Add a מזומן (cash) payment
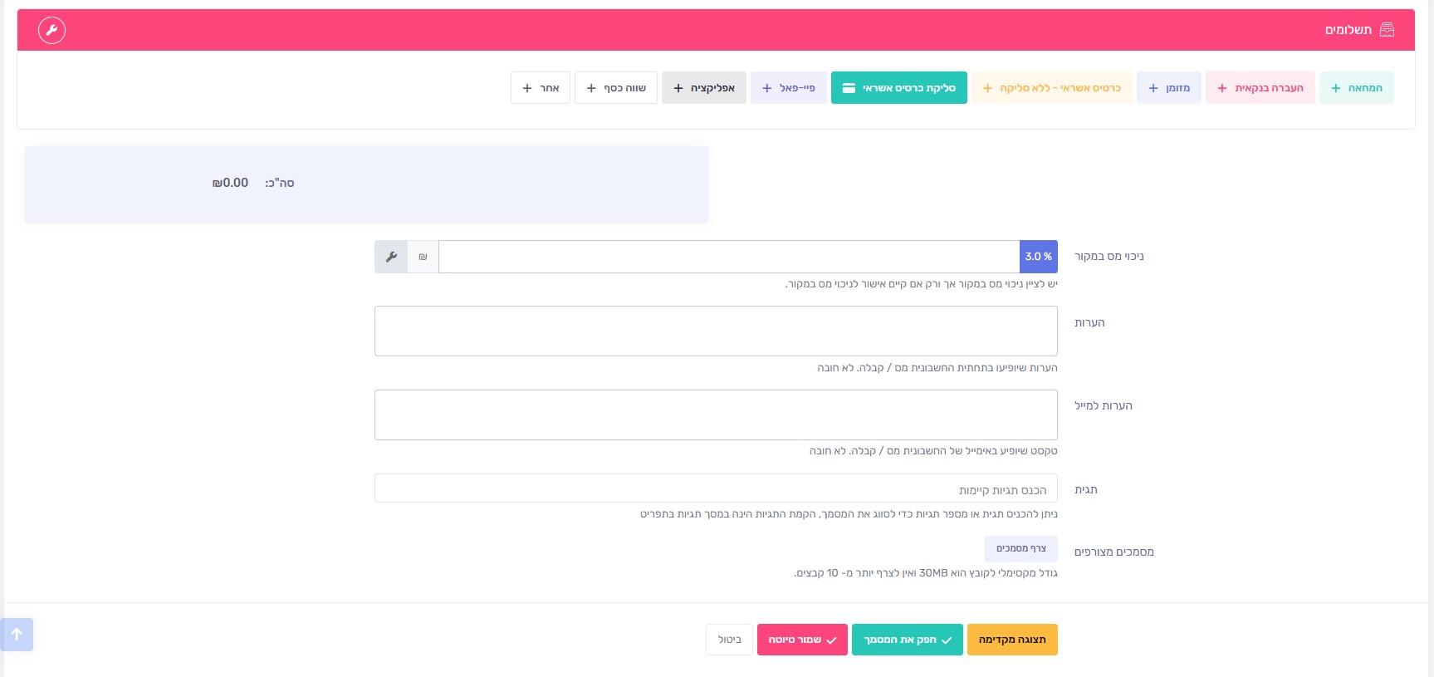Screen dimensions: 1434x677 tap(1168, 88)
